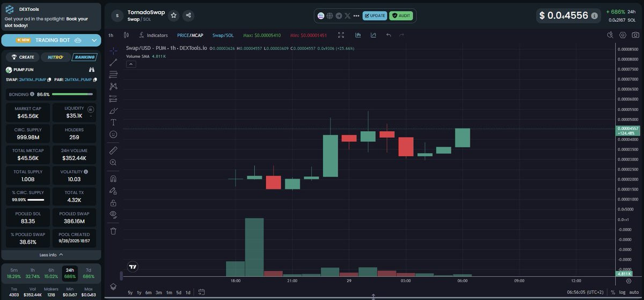Copy the PAIR contract address
Image resolution: width=644 pixels, height=300 pixels.
[x=95, y=80]
